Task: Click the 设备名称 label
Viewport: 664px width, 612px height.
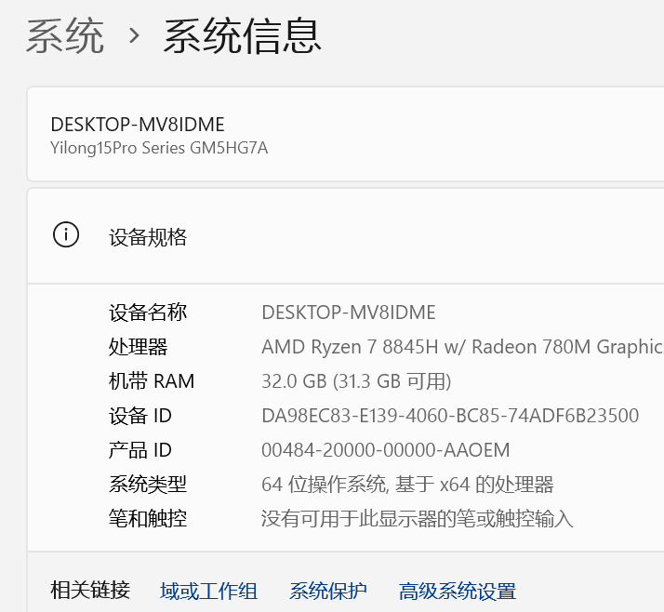Action: click(x=148, y=313)
